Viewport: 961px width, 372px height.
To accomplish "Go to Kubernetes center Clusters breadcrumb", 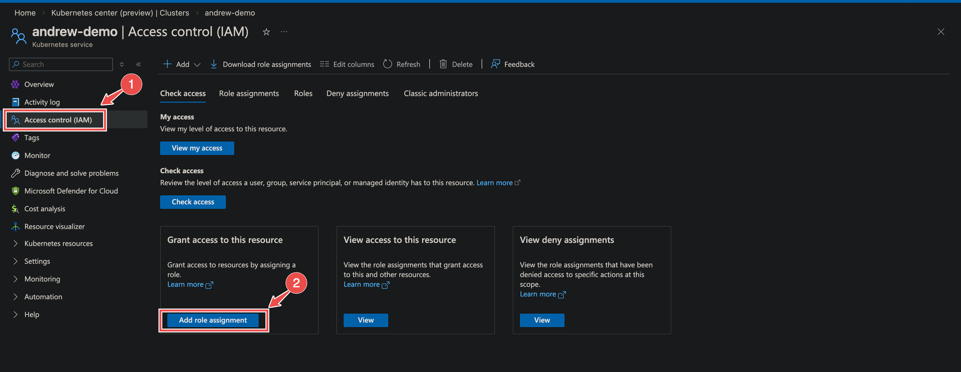I will point(120,13).
